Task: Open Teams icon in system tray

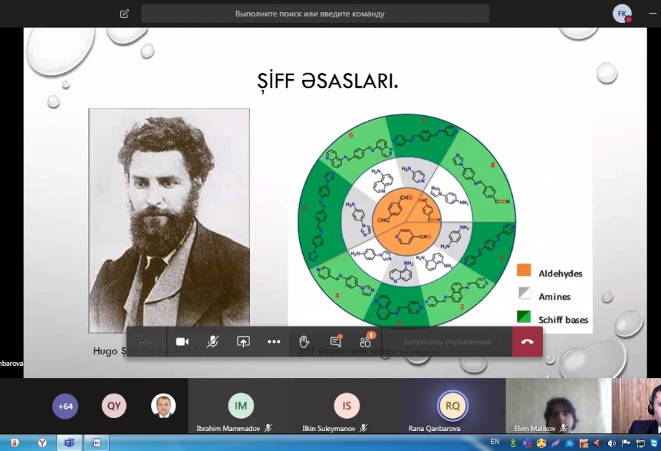Action: (x=527, y=443)
